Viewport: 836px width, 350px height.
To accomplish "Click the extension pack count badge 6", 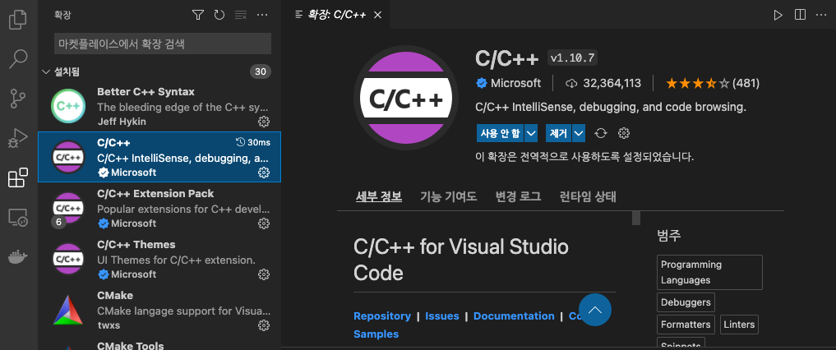I will [x=58, y=222].
